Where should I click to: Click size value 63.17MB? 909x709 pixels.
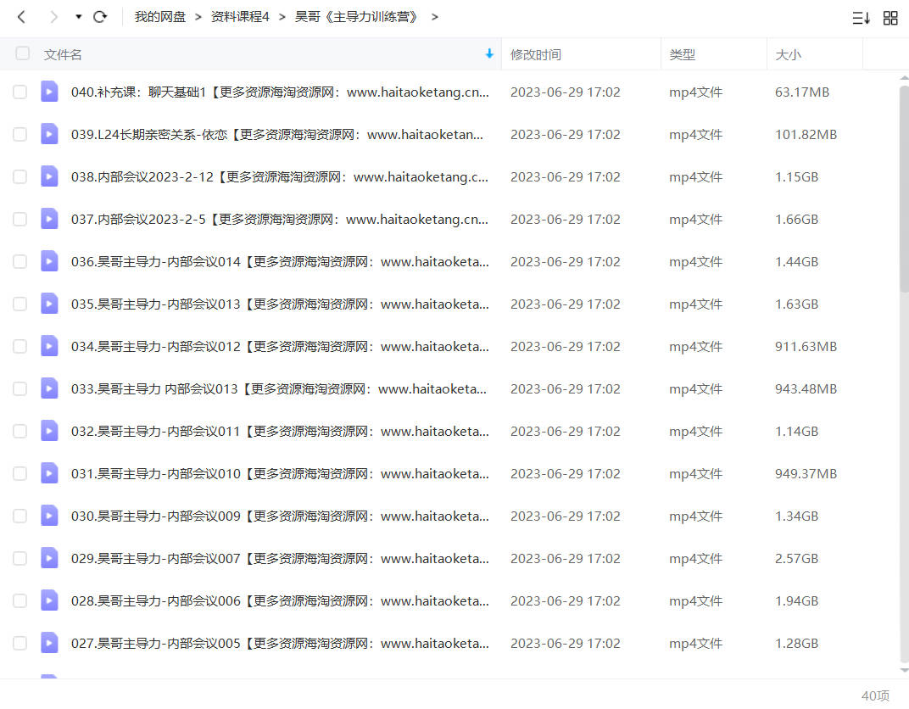(802, 92)
